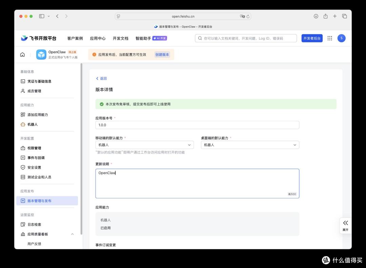Click the Safari share icon

click(x=325, y=16)
